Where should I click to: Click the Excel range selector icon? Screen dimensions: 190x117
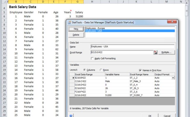click(x=155, y=52)
